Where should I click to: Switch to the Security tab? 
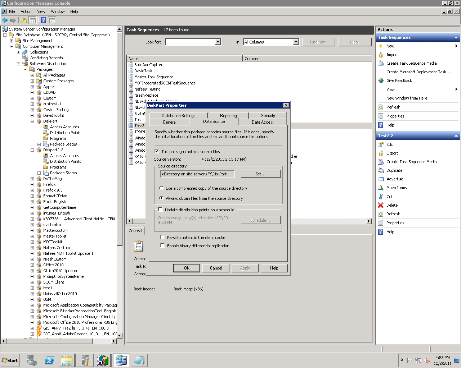(268, 116)
